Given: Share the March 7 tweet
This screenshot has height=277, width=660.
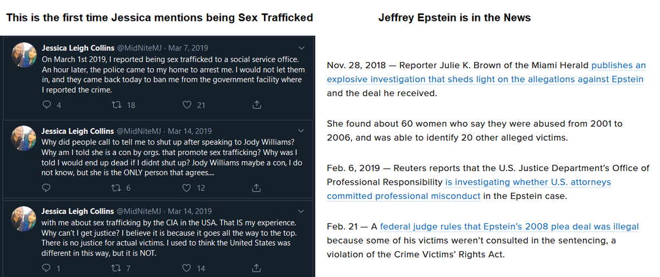Looking at the screenshot, I should [256, 105].
